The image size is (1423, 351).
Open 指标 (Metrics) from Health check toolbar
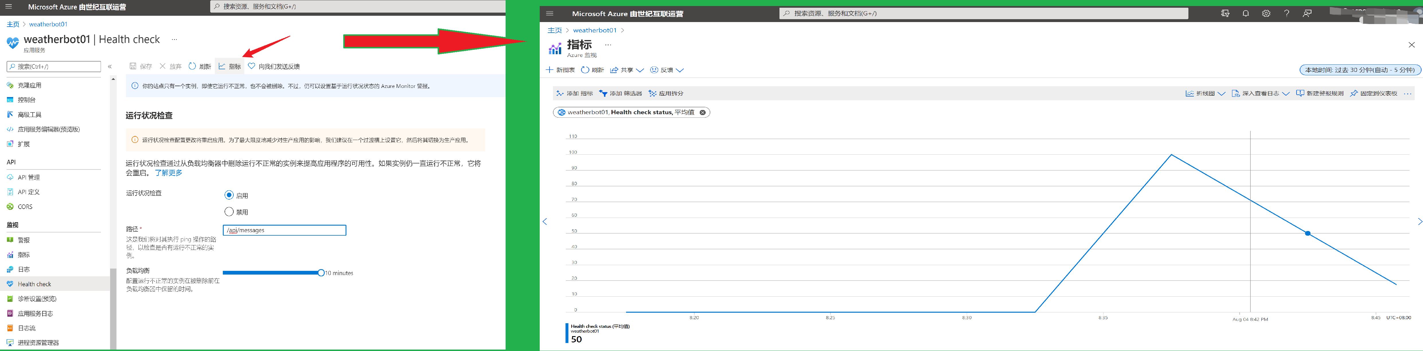[230, 66]
